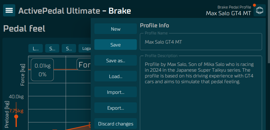This screenshot has width=270, height=130.
Task: Click the Save button
Action: pyautogui.click(x=115, y=45)
